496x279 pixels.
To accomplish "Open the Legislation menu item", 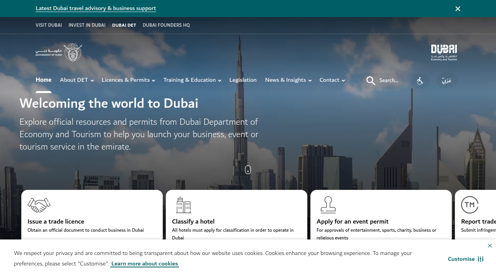I will click(x=243, y=80).
